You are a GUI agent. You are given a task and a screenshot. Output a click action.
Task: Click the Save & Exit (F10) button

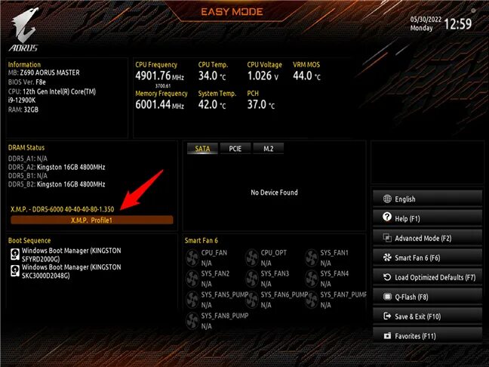click(x=427, y=316)
